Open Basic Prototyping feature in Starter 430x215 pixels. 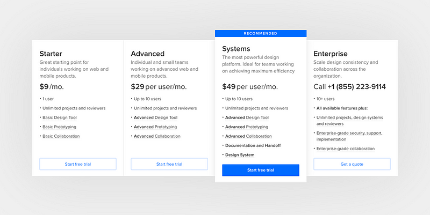click(x=59, y=127)
